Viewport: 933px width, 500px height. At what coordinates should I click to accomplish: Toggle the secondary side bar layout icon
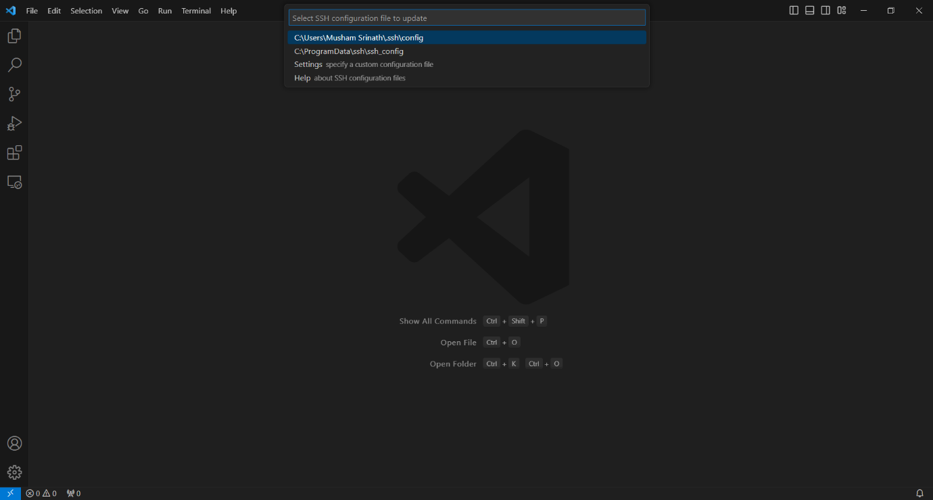[x=826, y=10]
